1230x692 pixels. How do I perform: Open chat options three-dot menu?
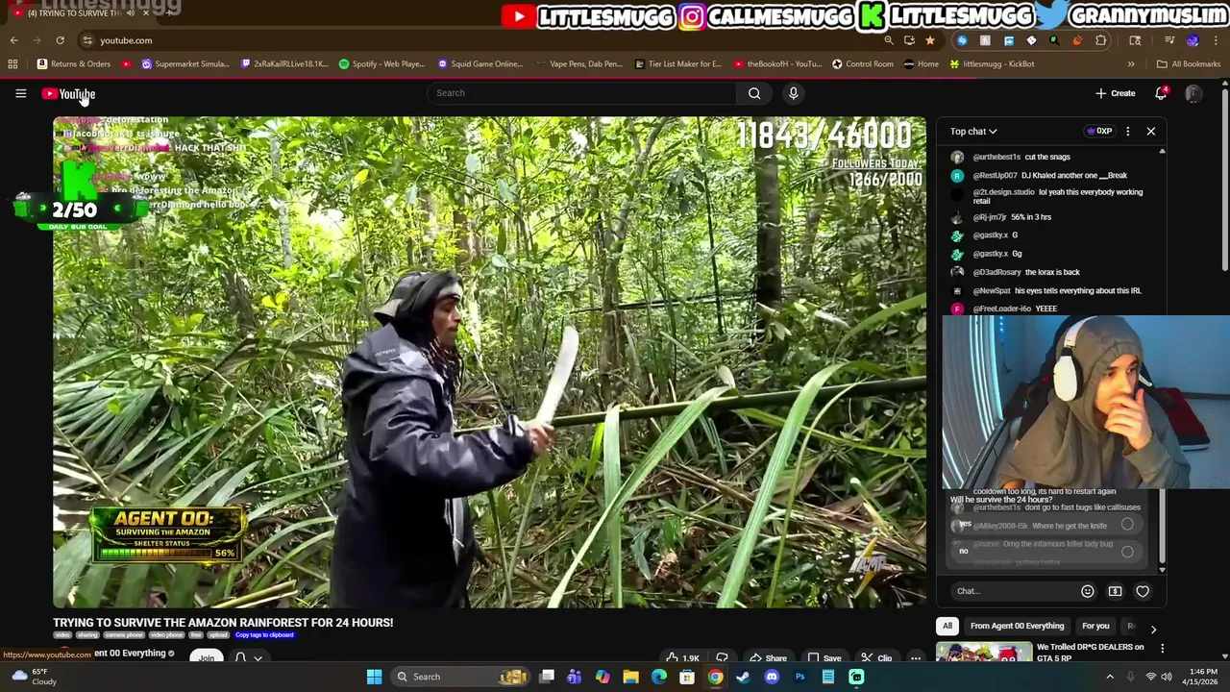click(x=1127, y=131)
